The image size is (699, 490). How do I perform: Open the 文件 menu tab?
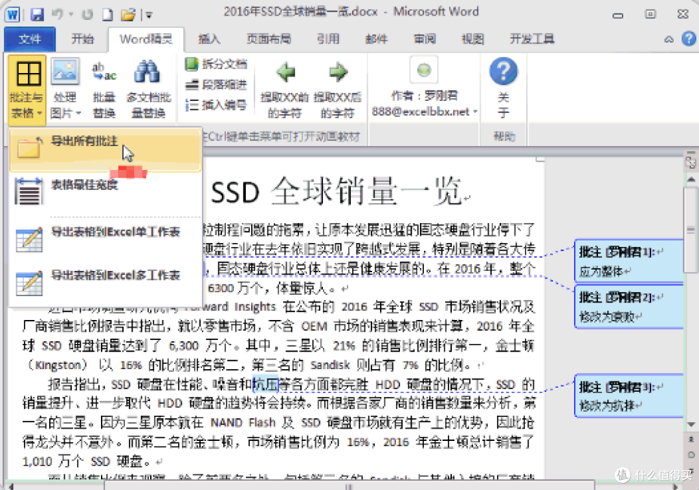(x=30, y=39)
